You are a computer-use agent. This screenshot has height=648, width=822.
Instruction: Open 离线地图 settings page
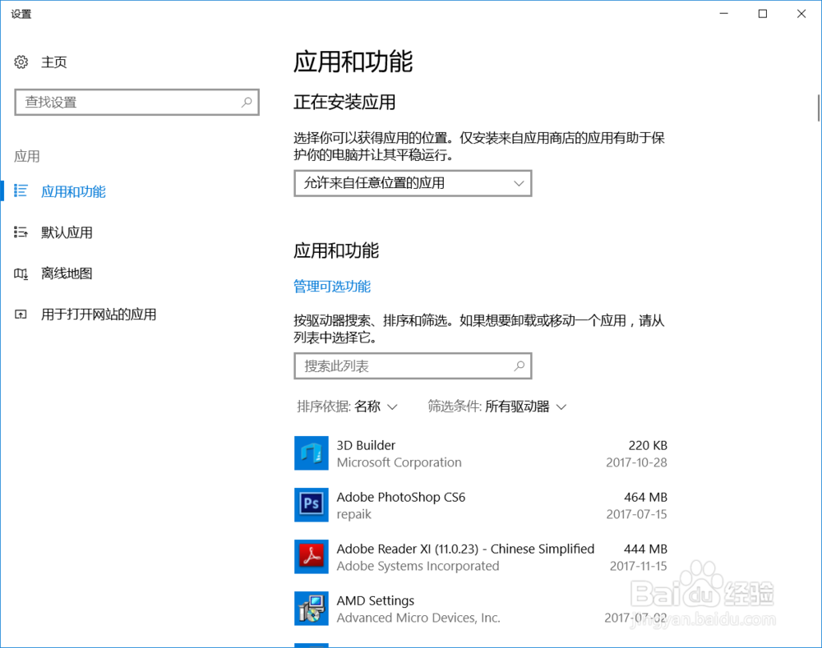pyautogui.click(x=67, y=273)
